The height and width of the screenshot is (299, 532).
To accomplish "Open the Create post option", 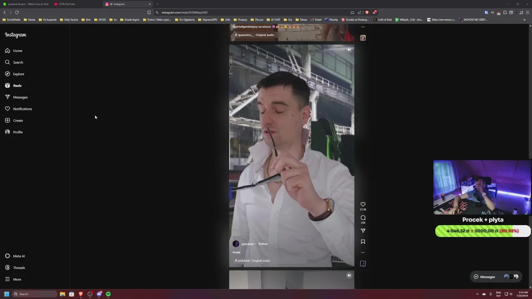I will 14,120.
